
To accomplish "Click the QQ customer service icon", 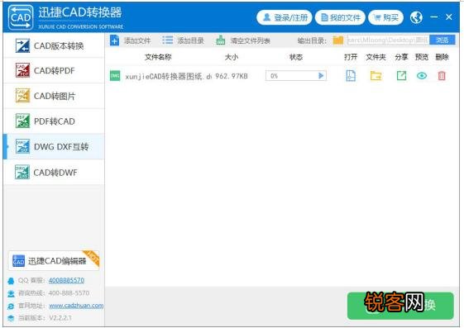I will coord(11,281).
